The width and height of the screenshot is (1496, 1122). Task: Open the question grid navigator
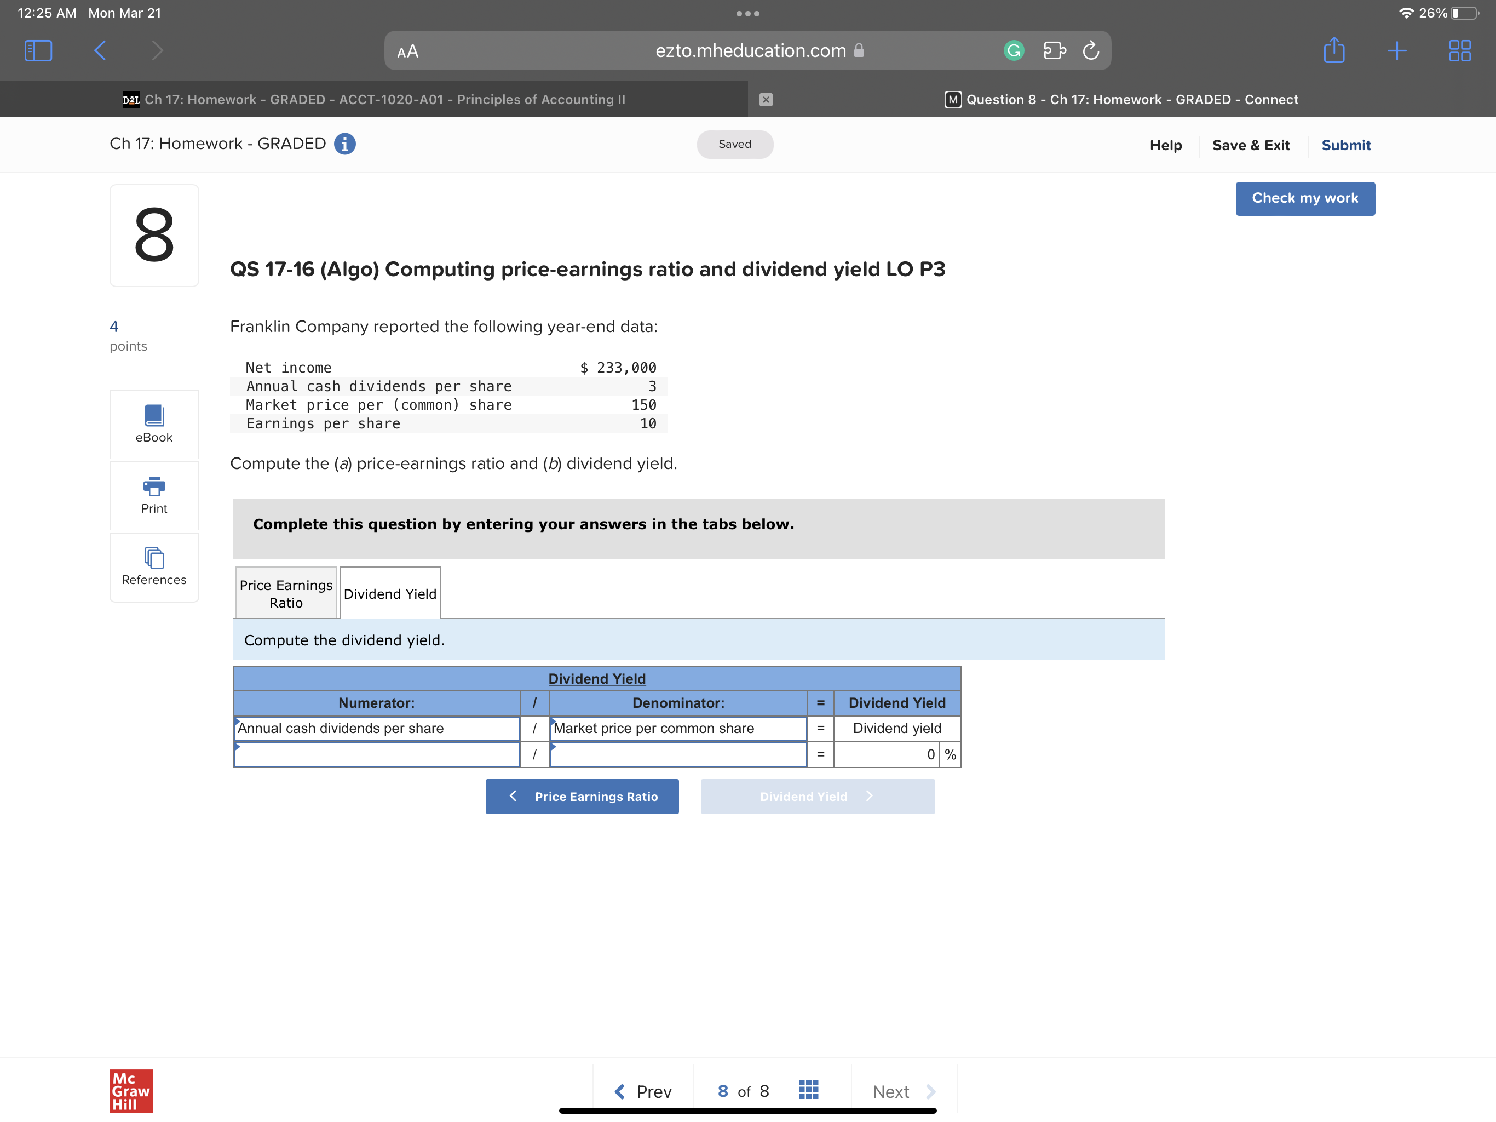(x=808, y=1090)
